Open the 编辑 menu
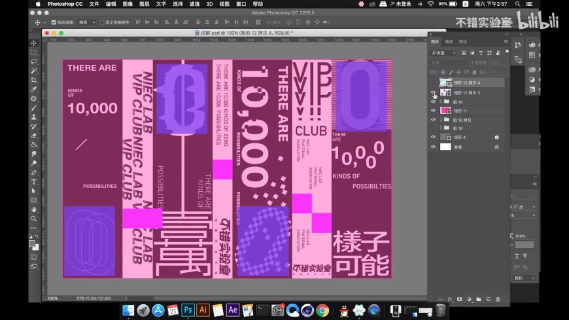The height and width of the screenshot is (320, 569). [111, 4]
